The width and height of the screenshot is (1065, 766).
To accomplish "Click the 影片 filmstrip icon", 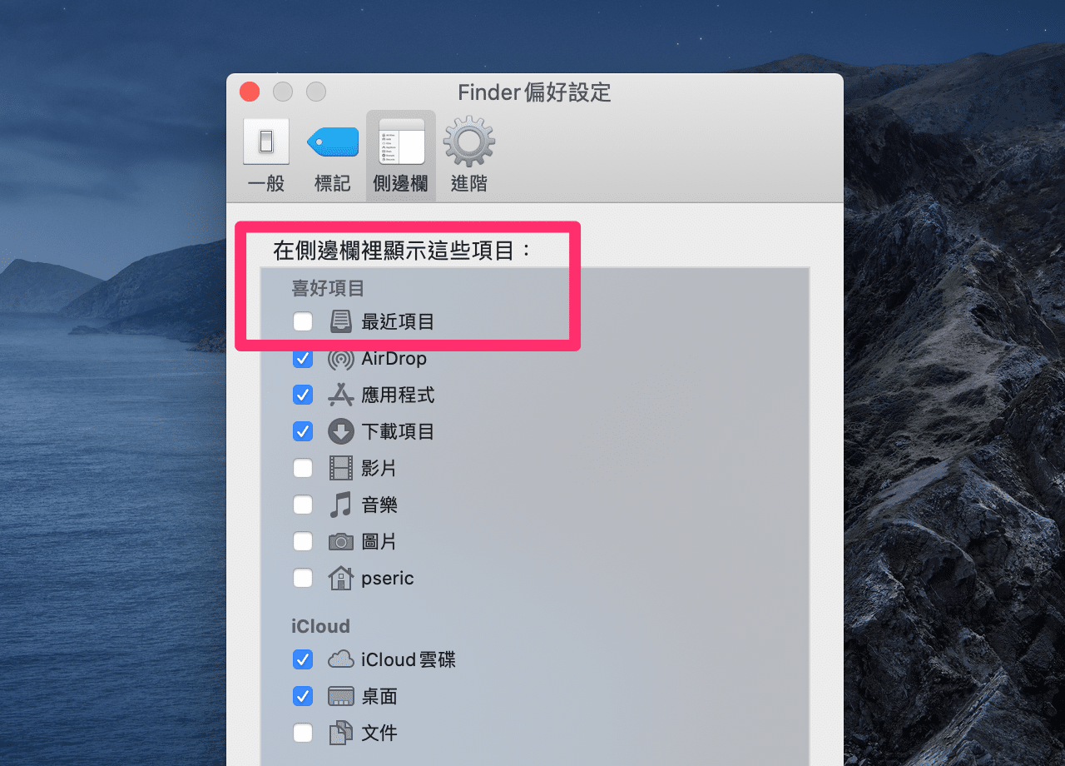I will (x=341, y=468).
